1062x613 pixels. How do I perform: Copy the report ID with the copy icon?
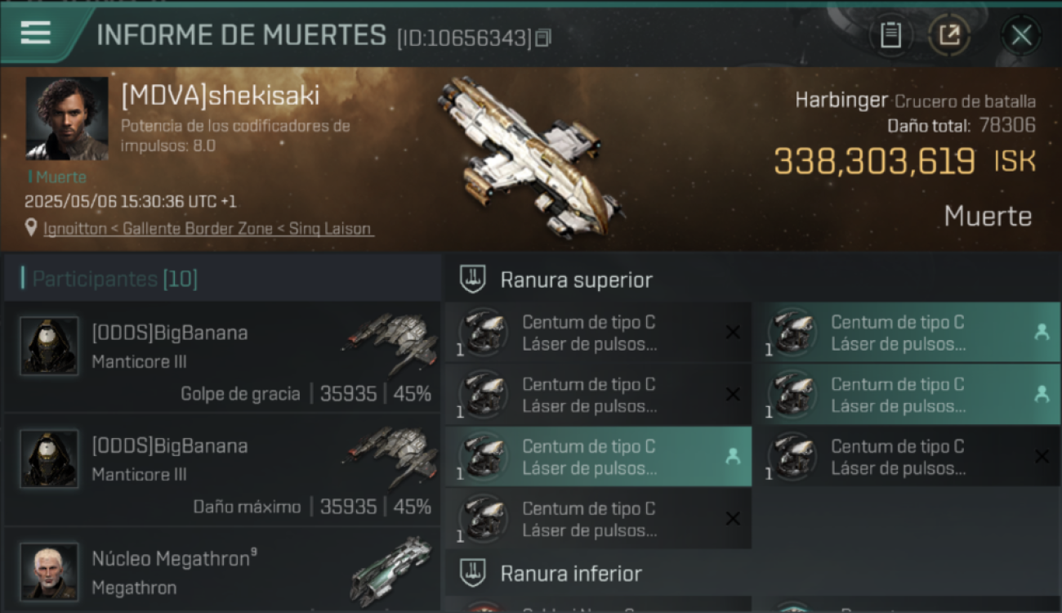543,38
